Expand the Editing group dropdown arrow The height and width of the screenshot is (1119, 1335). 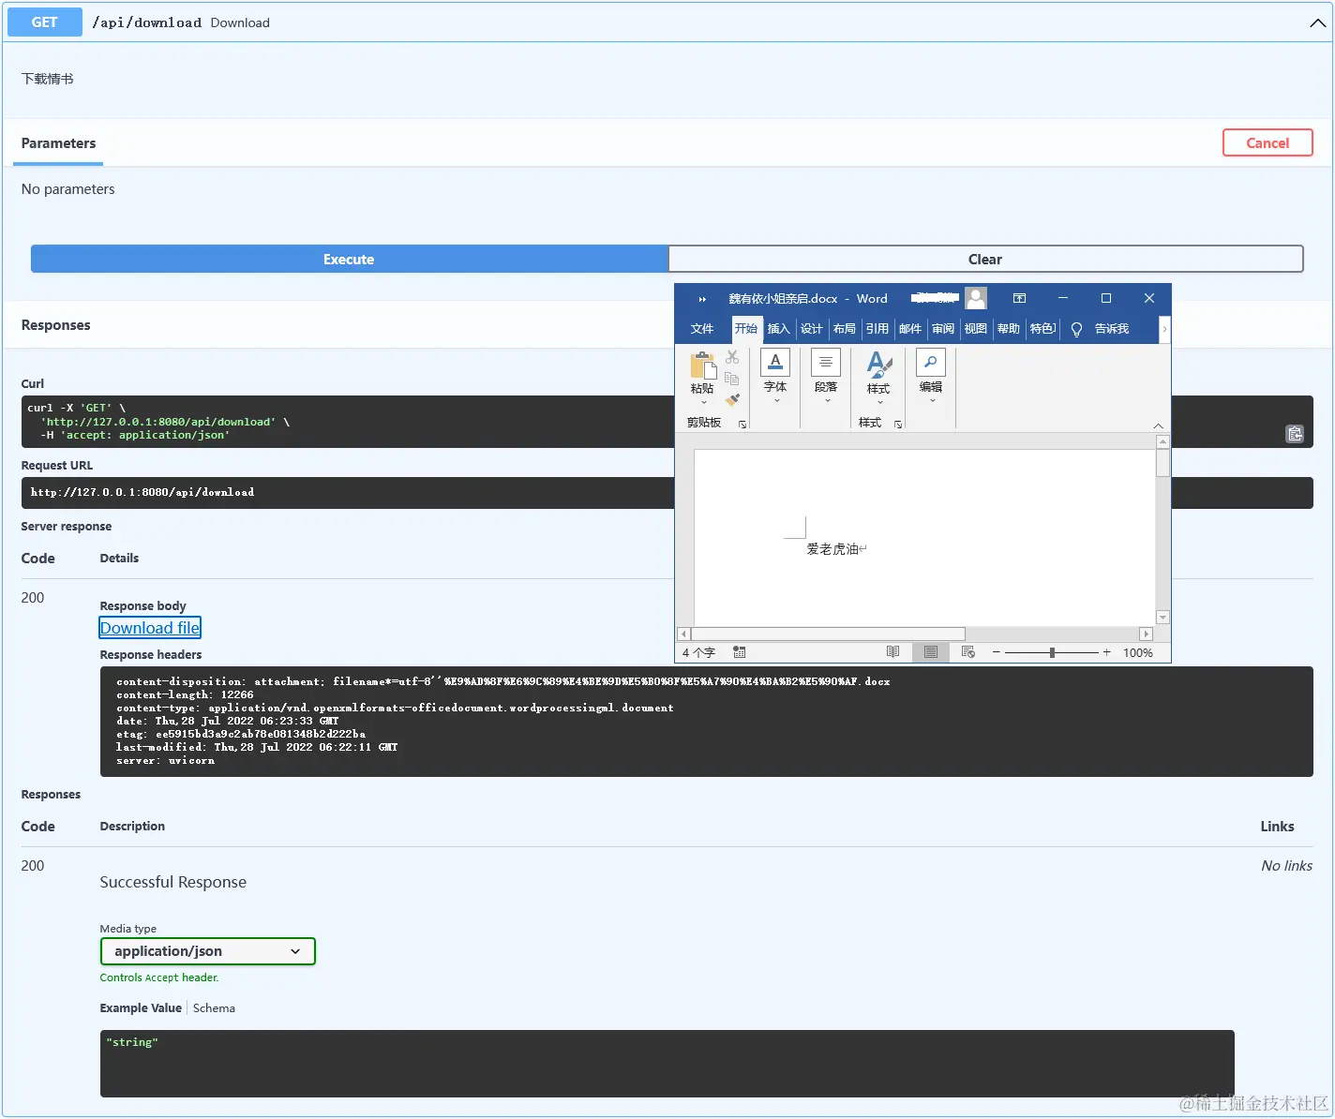[x=932, y=401]
